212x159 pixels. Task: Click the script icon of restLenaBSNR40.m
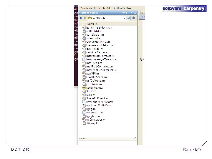pyautogui.click(x=84, y=105)
